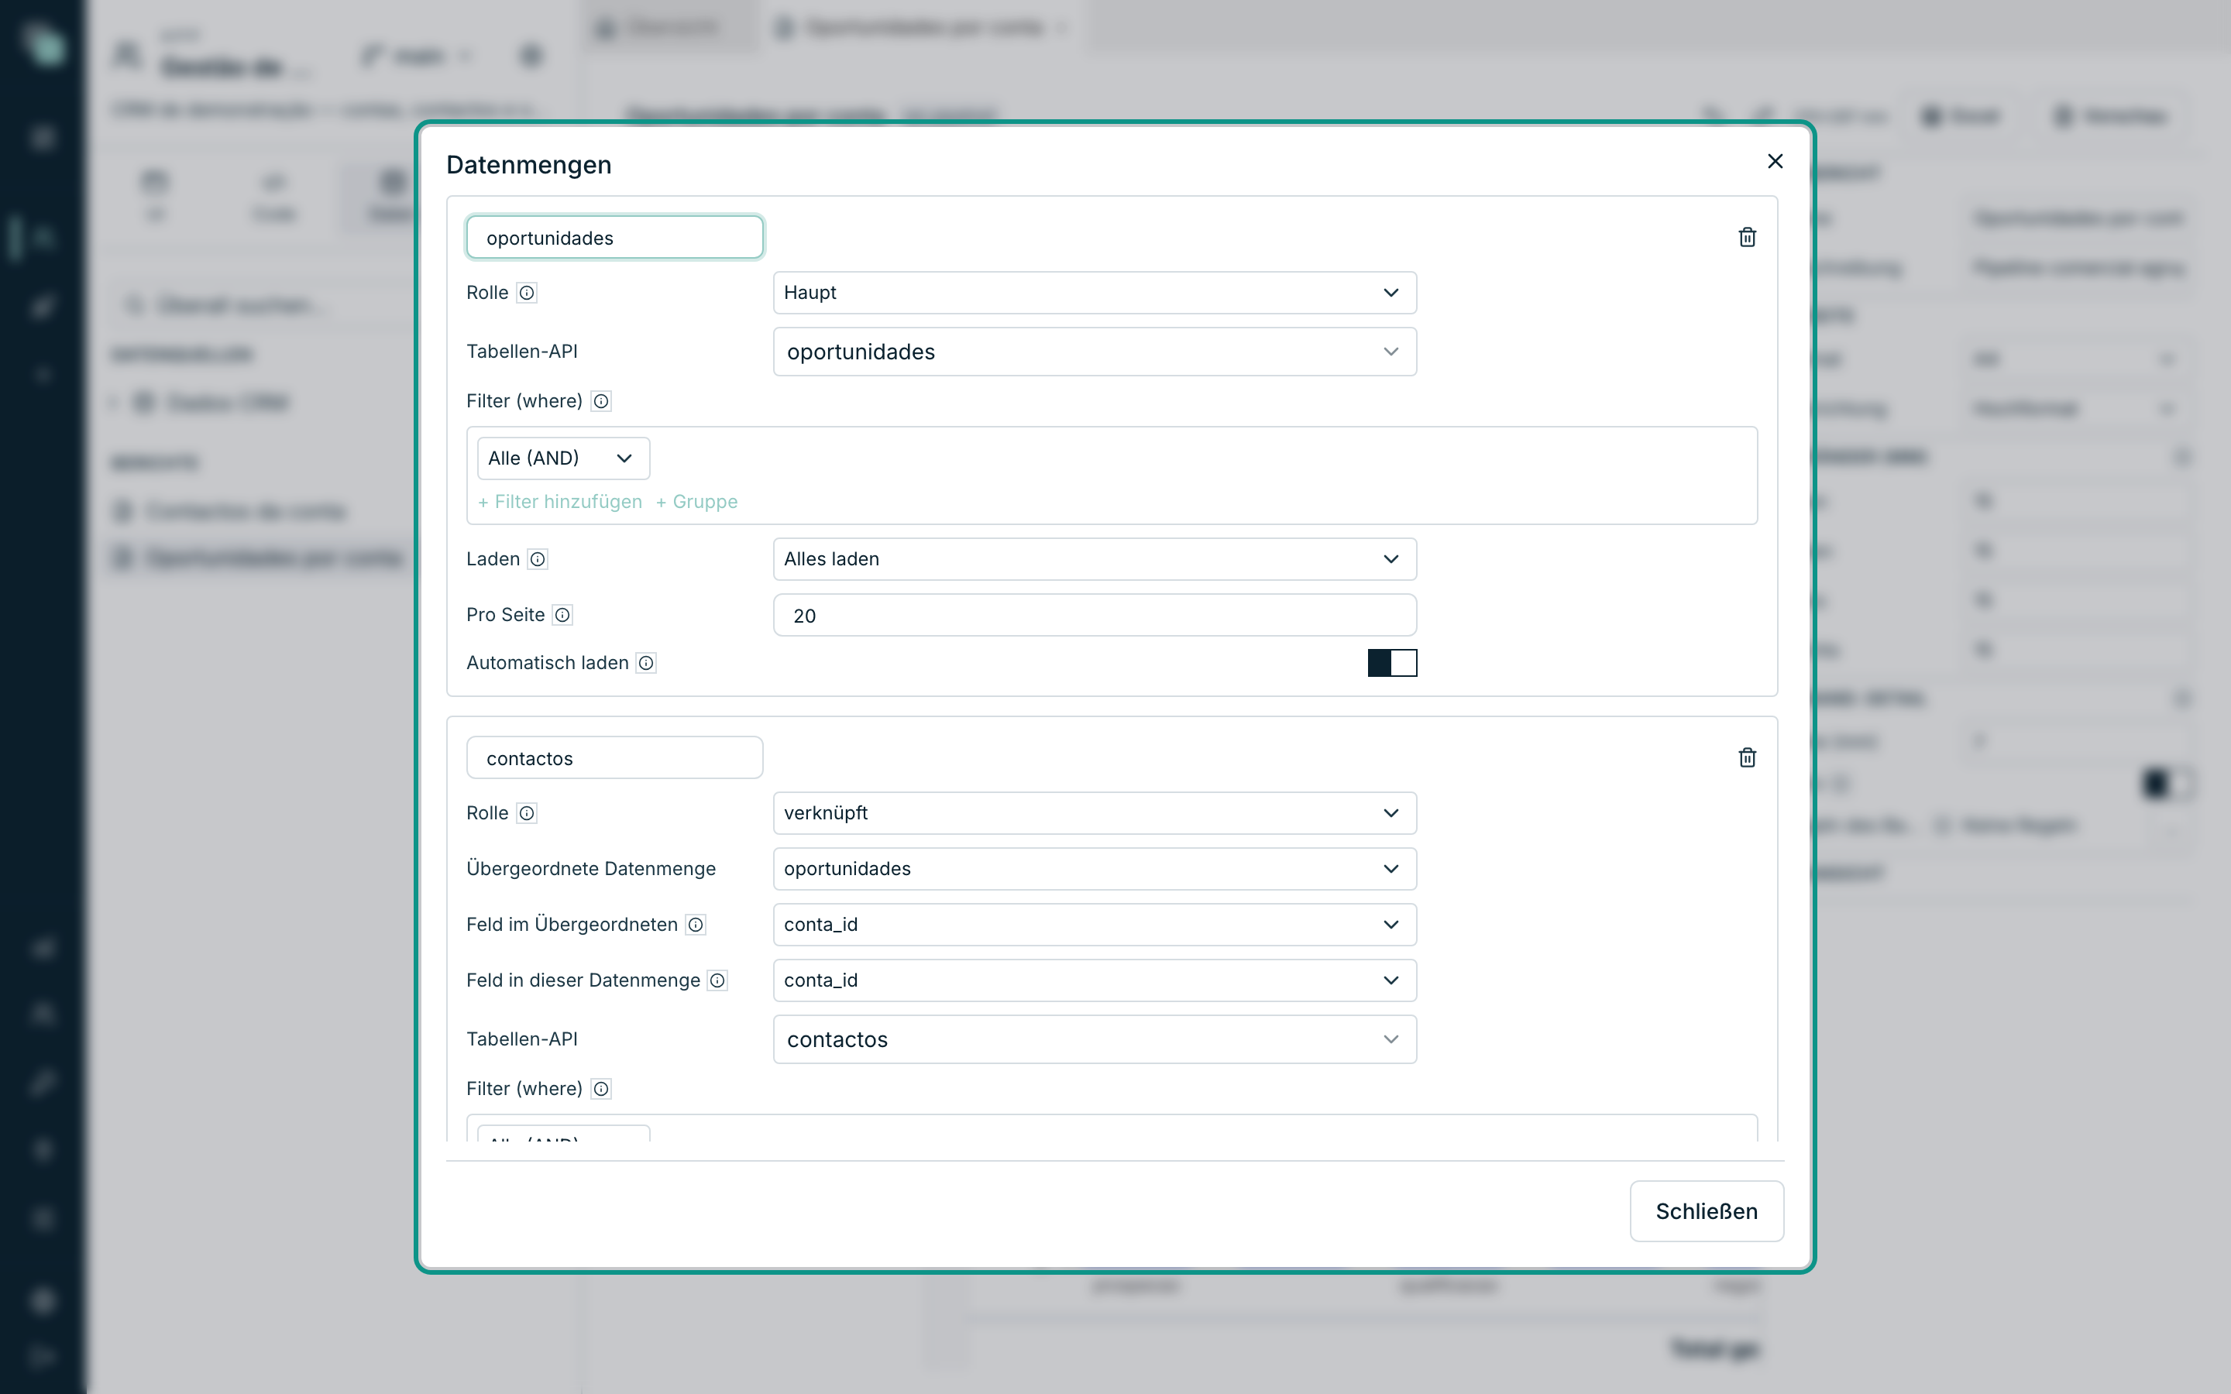Screen dimensions: 2231x1394
Task: Click the Automatisch laden label
Action: coord(548,663)
